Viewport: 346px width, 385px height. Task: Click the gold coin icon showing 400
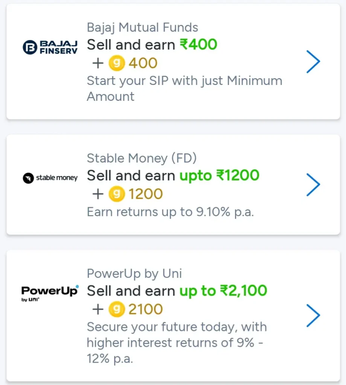[117, 63]
